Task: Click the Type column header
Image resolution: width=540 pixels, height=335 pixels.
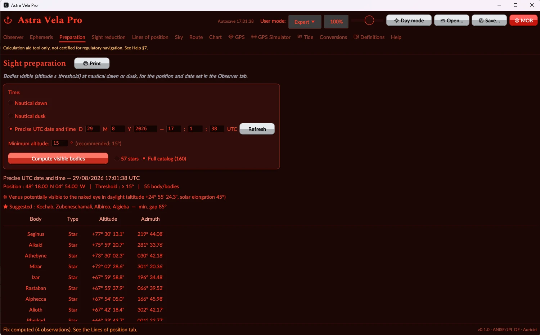Action: [x=73, y=219]
